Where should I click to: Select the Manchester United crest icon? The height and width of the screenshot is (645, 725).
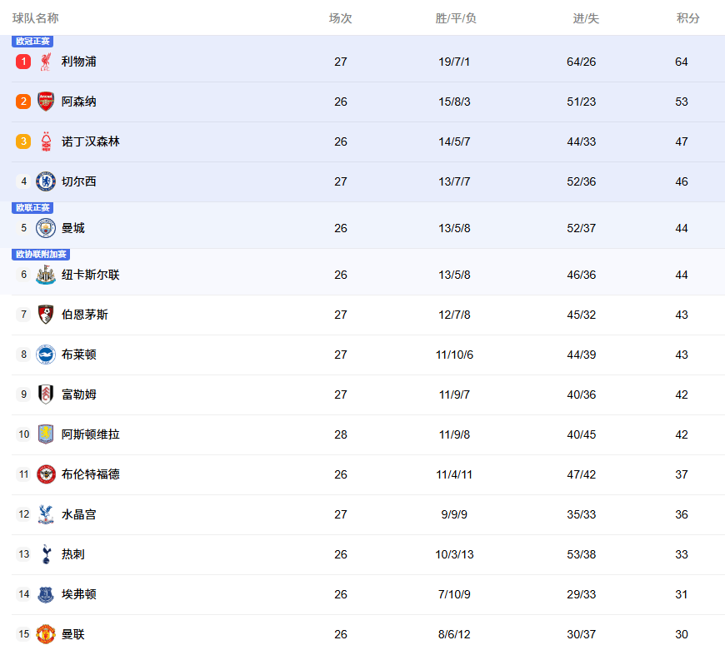(46, 634)
